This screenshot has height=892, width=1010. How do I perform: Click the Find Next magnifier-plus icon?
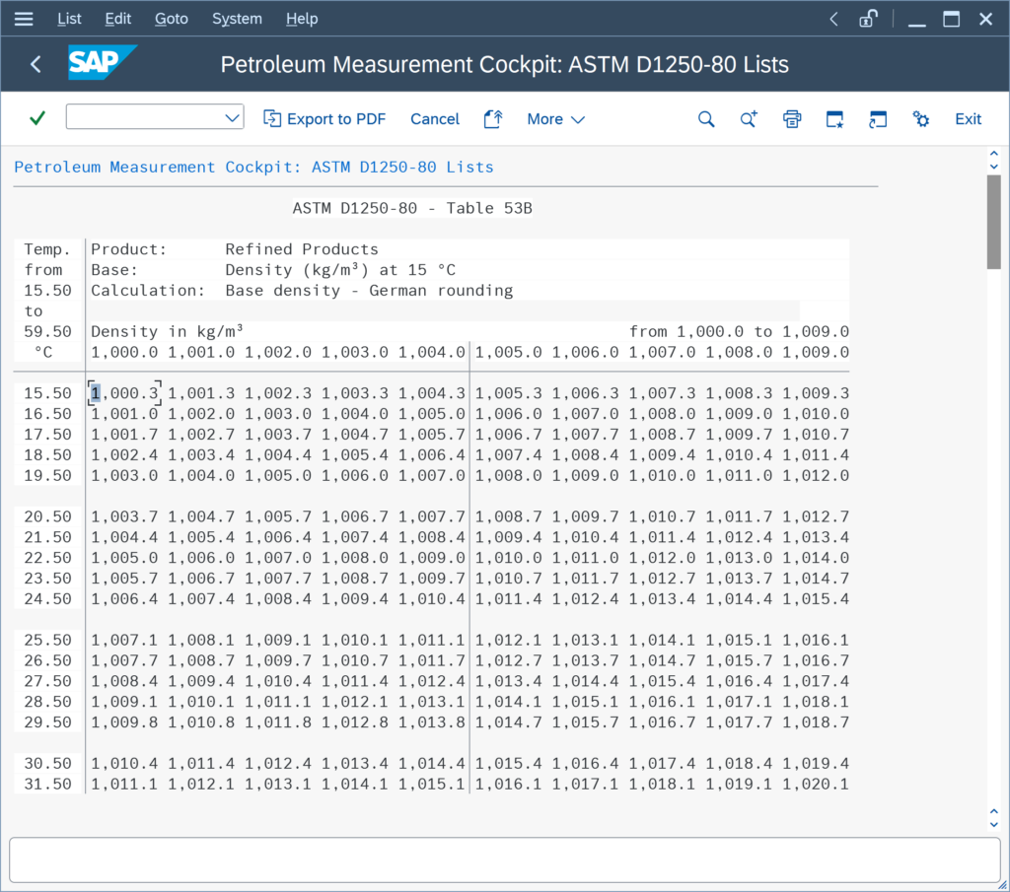pyautogui.click(x=749, y=119)
